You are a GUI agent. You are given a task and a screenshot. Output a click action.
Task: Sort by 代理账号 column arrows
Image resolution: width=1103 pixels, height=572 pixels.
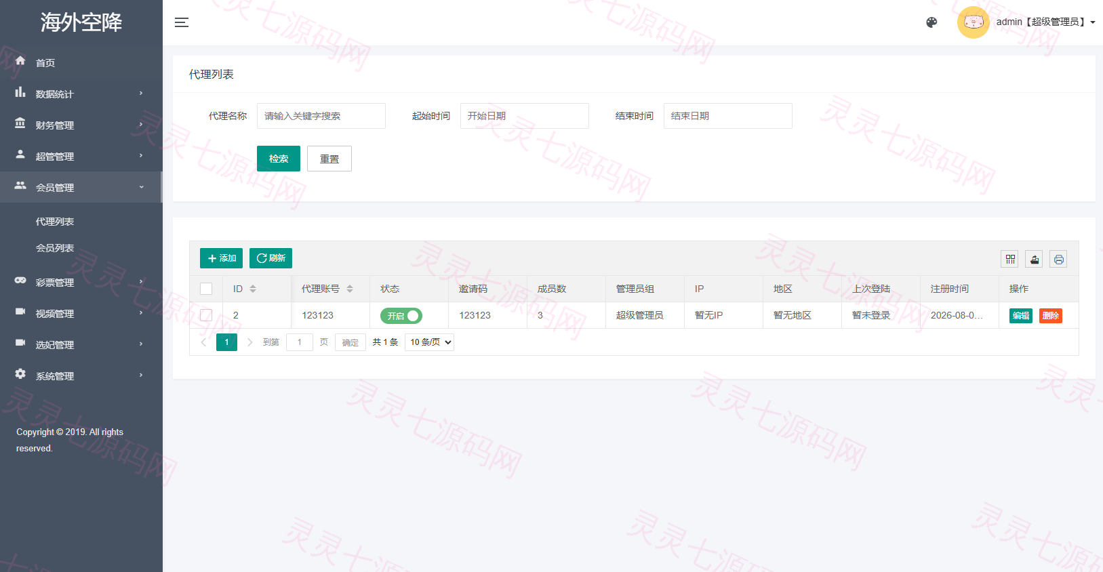click(350, 289)
